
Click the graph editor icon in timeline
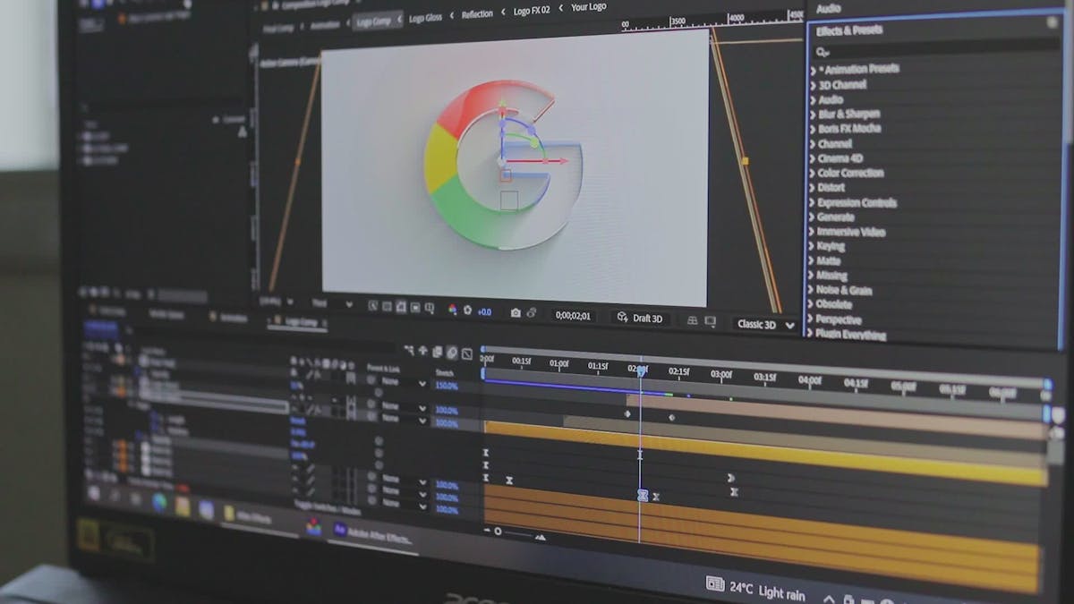click(467, 353)
